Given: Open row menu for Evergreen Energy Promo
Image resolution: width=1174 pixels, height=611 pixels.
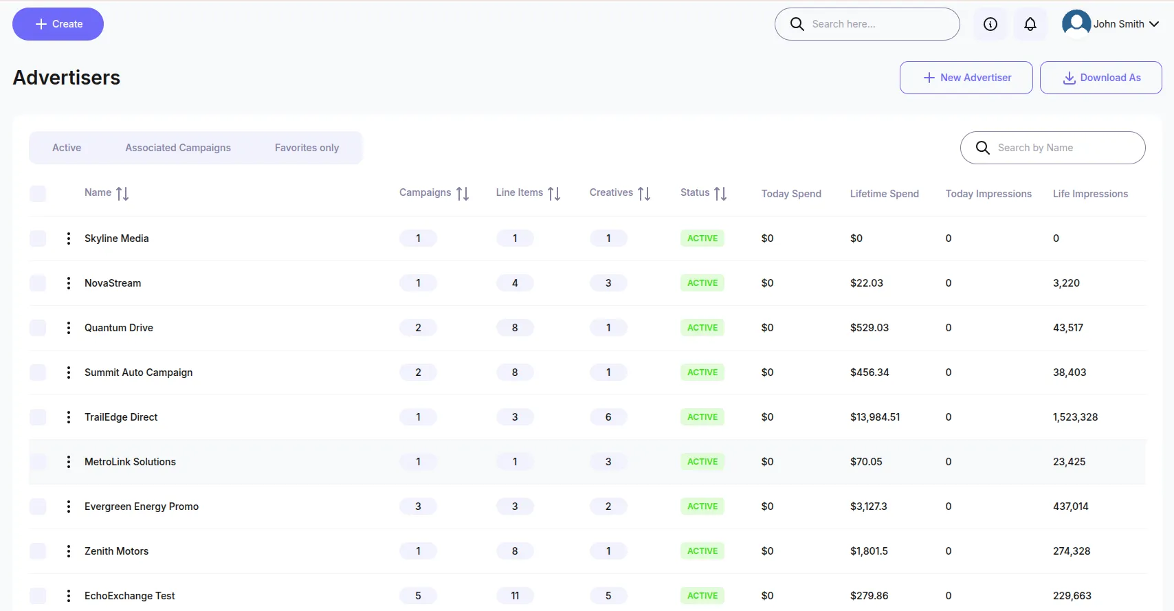Looking at the screenshot, I should click(x=68, y=507).
